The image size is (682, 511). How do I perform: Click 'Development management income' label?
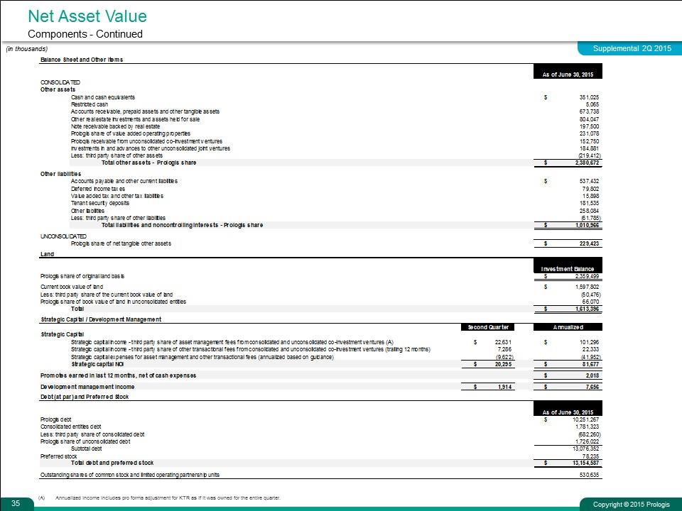(x=87, y=387)
